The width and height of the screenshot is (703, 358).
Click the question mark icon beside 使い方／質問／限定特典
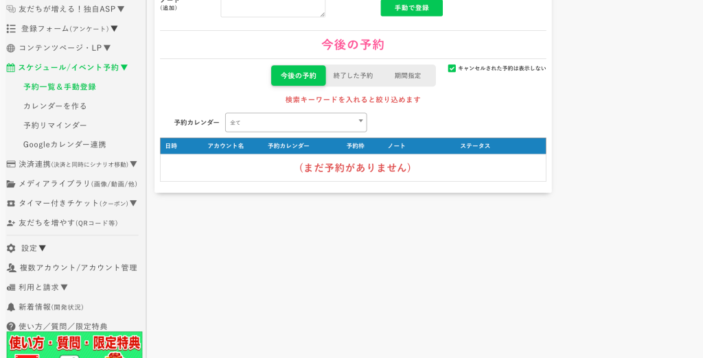click(11, 326)
